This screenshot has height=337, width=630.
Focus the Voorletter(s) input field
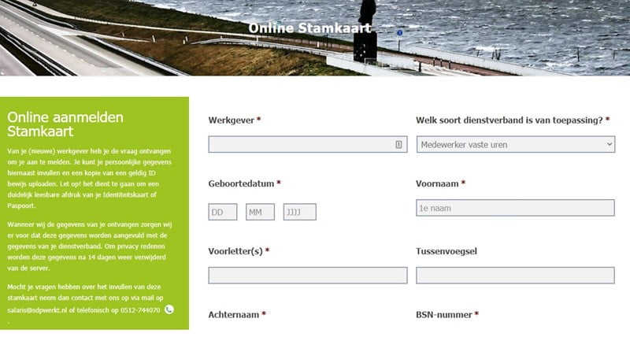307,275
